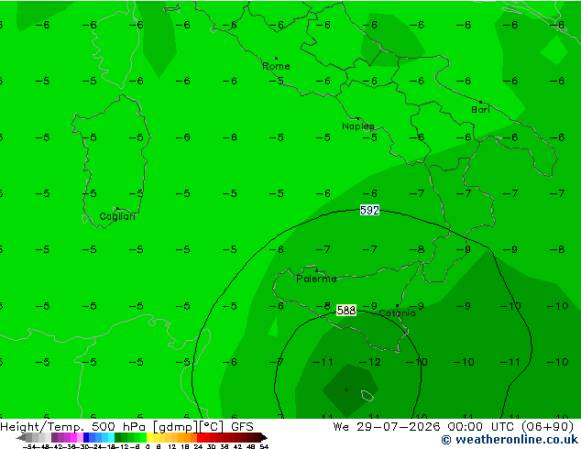Click the Catania city label

[x=397, y=313]
